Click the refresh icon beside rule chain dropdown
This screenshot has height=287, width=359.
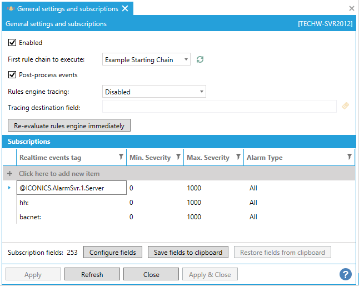pyautogui.click(x=200, y=60)
